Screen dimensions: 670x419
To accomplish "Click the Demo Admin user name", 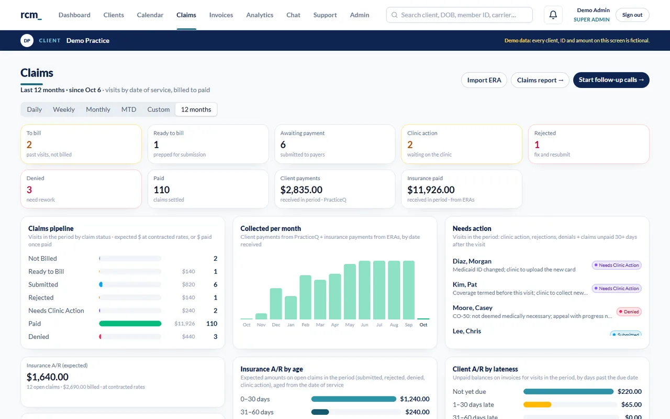I will (x=593, y=10).
